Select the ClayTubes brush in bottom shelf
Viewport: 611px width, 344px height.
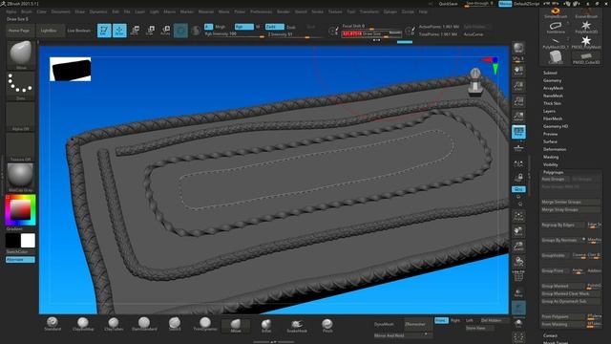point(114,324)
